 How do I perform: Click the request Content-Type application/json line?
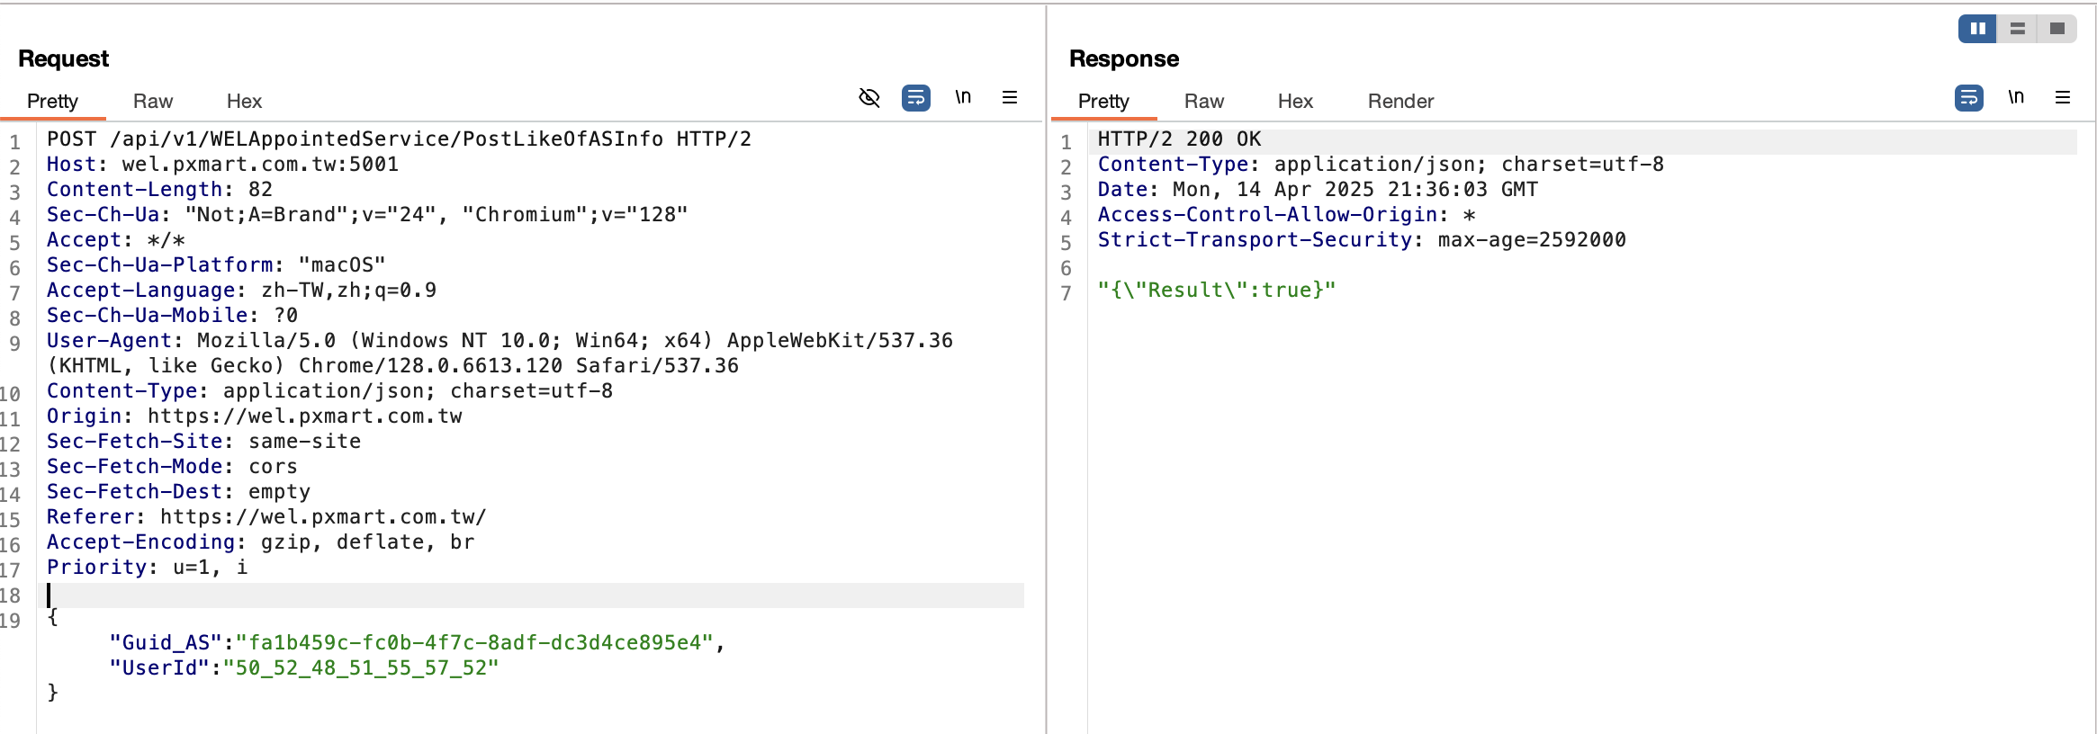[329, 391]
